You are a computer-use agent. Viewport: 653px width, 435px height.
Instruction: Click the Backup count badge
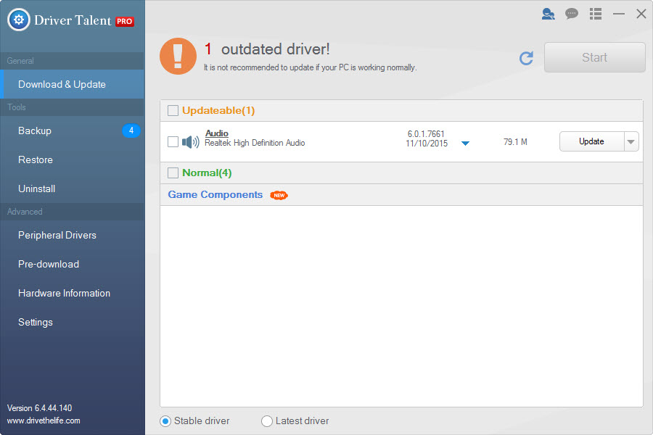131,130
